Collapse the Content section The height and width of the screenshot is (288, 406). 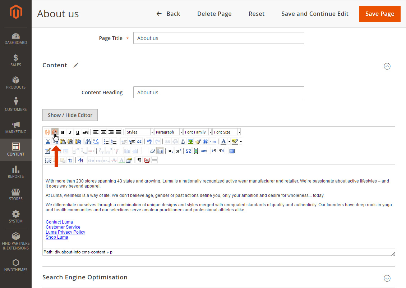click(387, 67)
